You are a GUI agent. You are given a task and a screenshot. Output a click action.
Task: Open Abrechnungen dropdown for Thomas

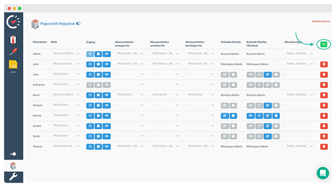click(x=300, y=146)
